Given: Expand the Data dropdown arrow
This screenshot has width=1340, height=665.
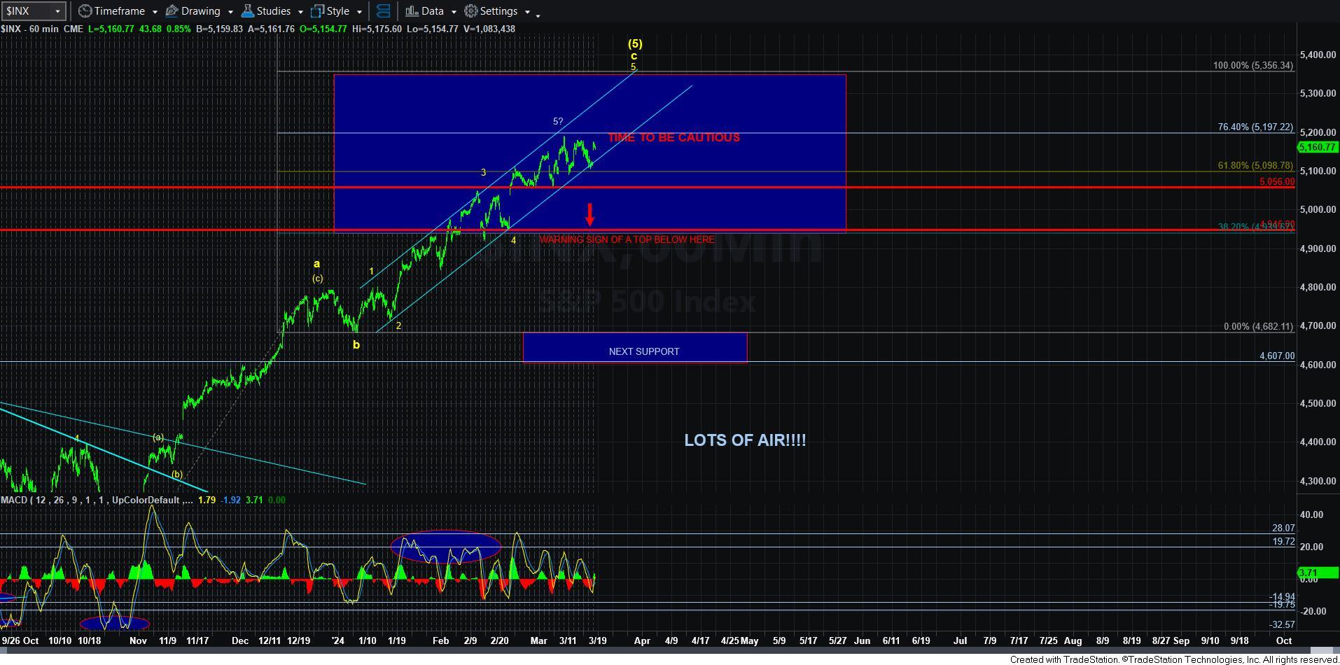Looking at the screenshot, I should point(453,12).
